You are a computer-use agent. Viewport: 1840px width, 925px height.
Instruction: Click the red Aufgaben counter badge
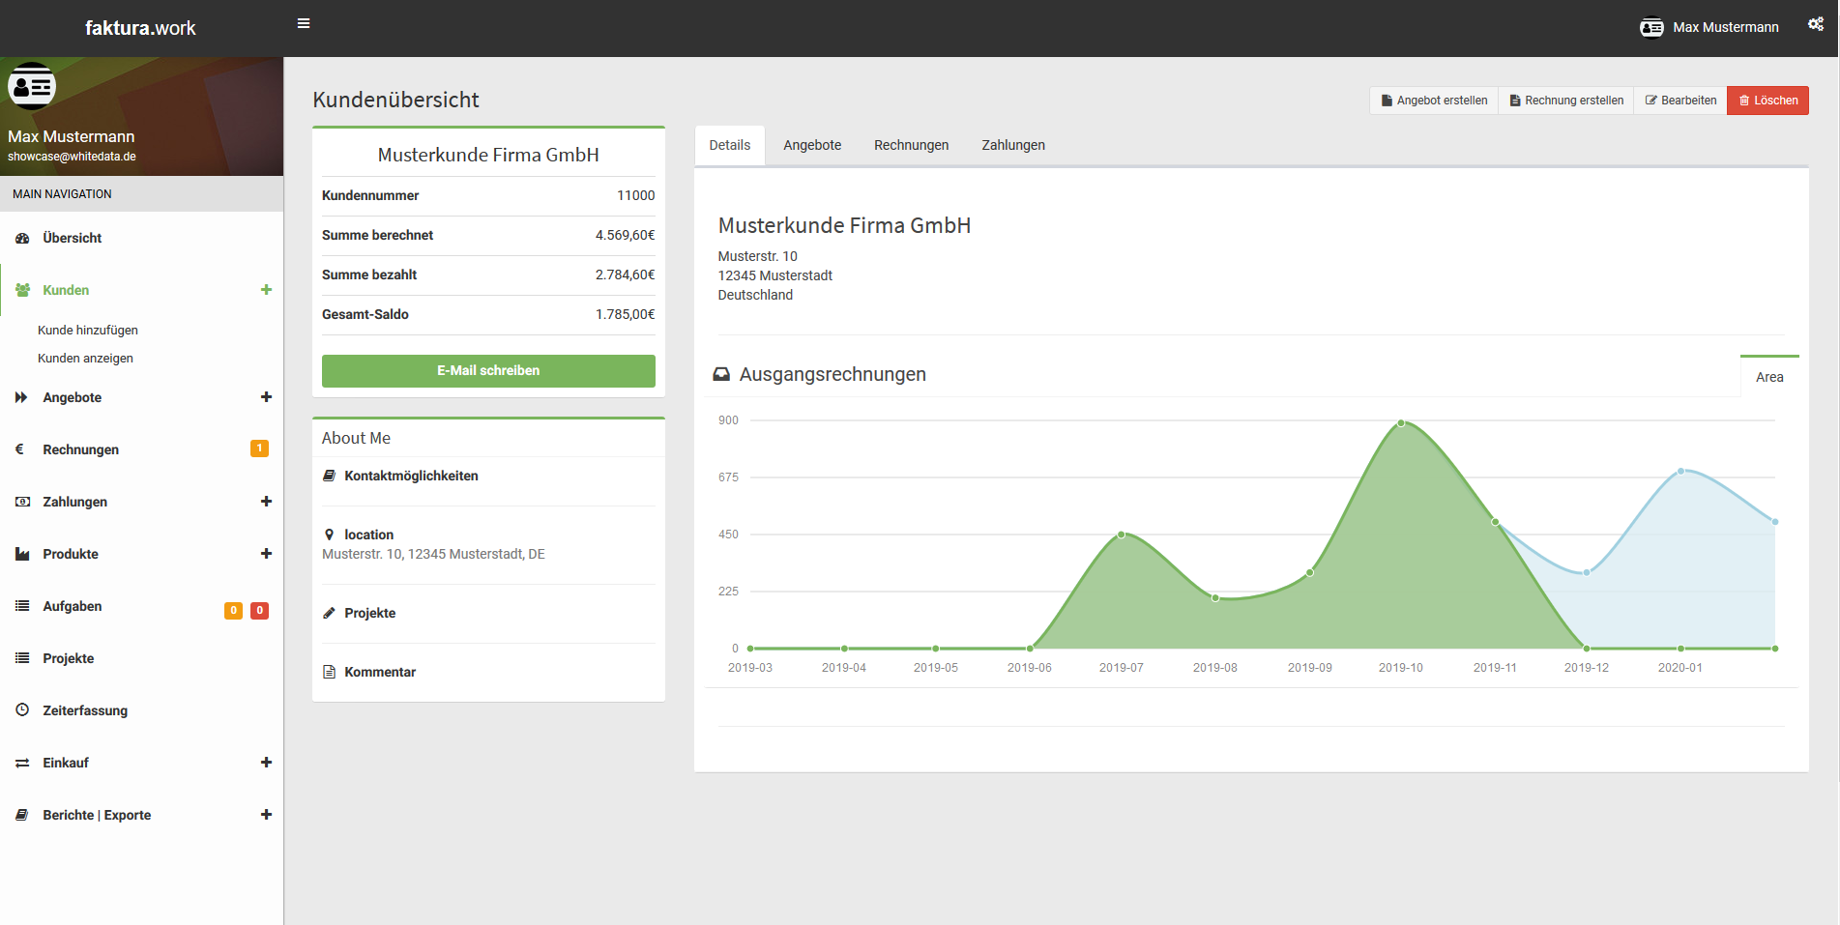coord(259,611)
